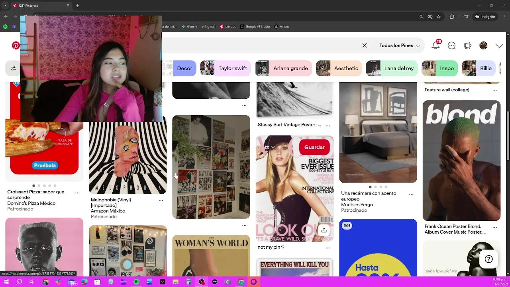Open Spotify from the taskbar
The image size is (510, 287).
(x=137, y=282)
